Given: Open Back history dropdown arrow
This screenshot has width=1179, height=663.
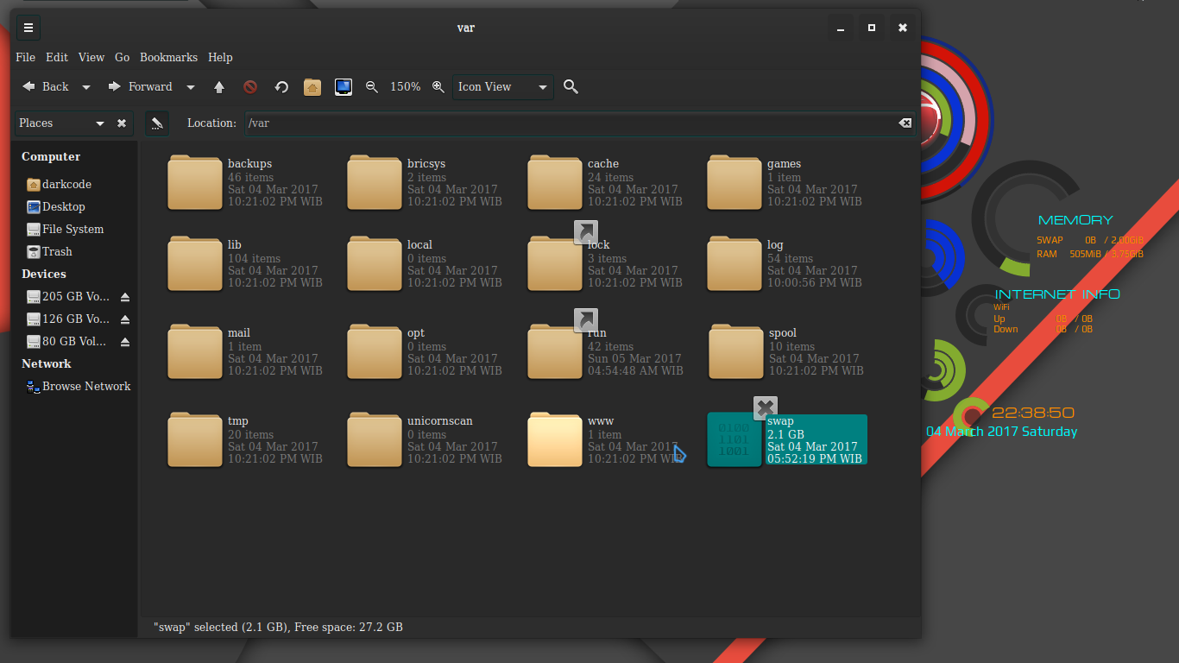Looking at the screenshot, I should click(86, 87).
